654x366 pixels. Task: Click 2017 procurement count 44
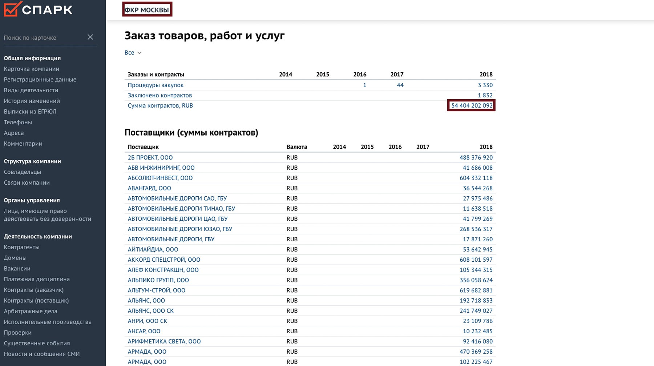coord(400,85)
